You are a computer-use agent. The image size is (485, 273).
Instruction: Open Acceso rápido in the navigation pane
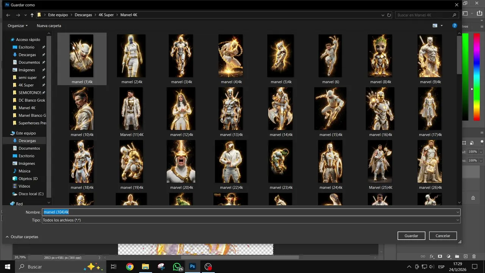tap(28, 39)
